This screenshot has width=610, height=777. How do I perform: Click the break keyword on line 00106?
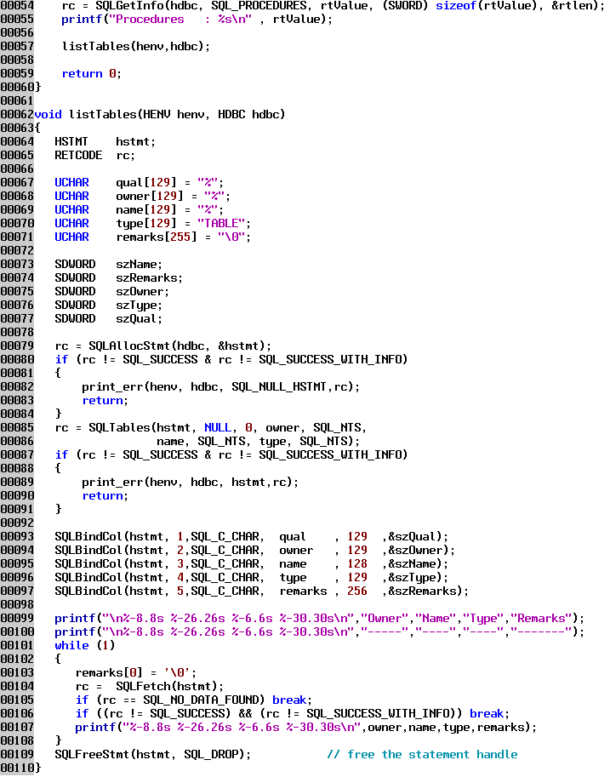coord(487,715)
